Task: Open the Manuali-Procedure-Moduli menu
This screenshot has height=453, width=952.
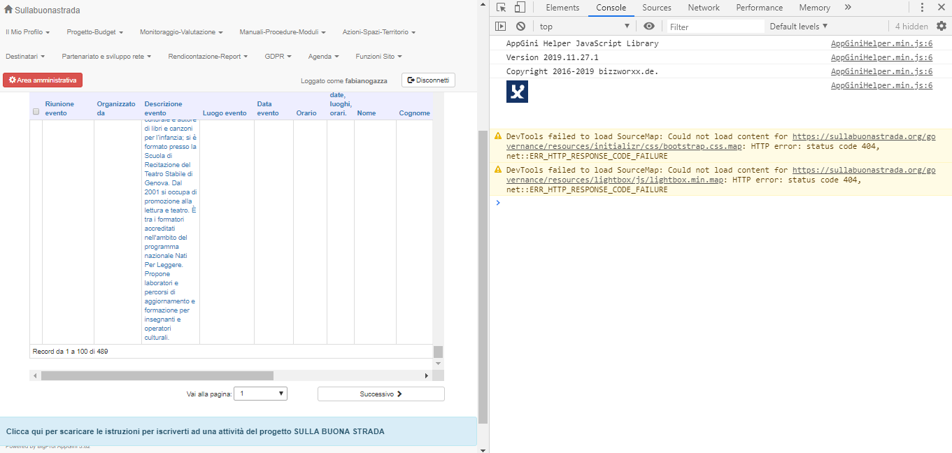Action: pos(283,32)
